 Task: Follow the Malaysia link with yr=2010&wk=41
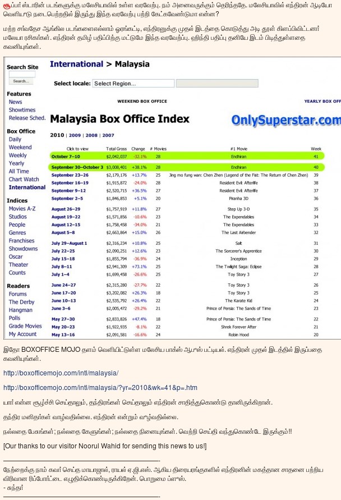100,388
